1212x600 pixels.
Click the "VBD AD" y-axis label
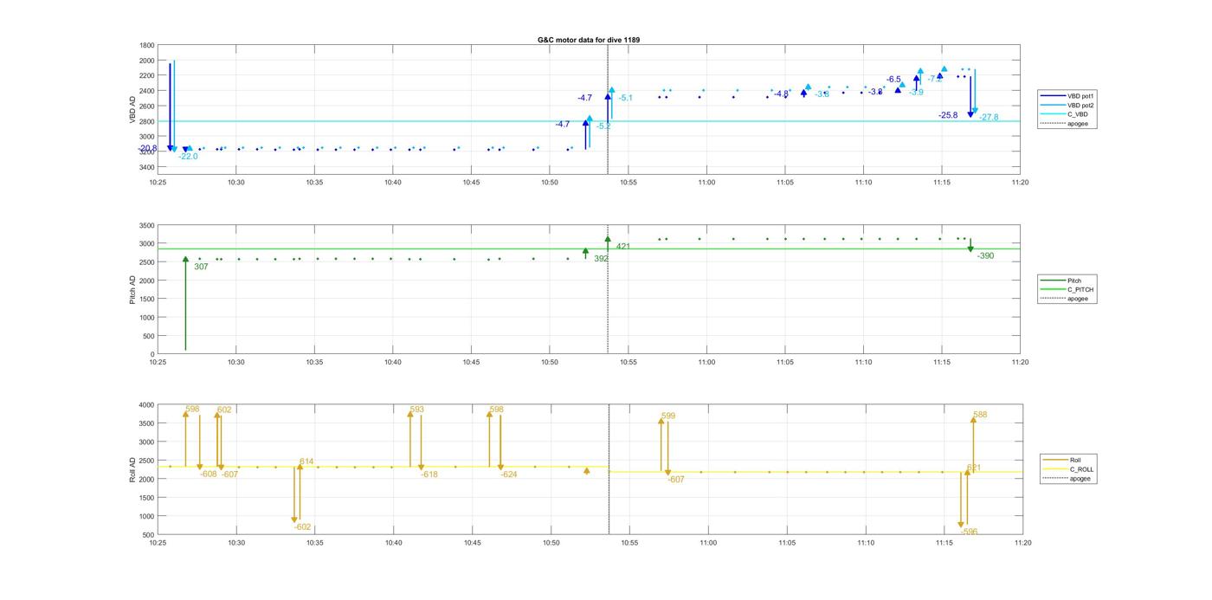point(133,110)
